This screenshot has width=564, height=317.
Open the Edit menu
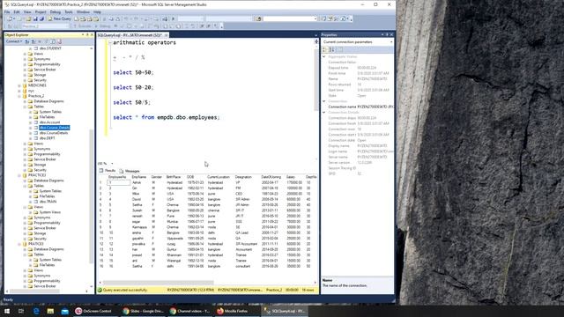click(17, 11)
